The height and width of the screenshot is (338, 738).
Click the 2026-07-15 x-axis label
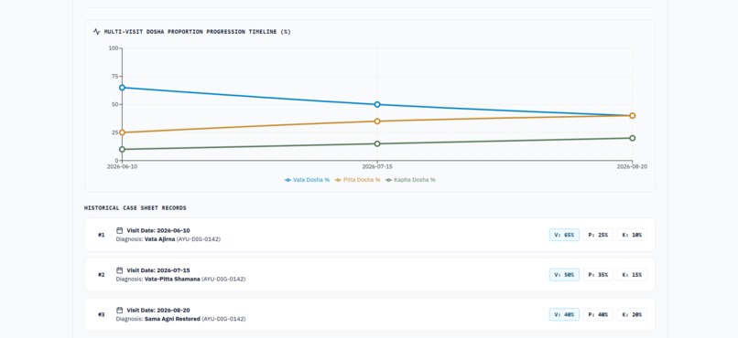[x=377, y=166]
